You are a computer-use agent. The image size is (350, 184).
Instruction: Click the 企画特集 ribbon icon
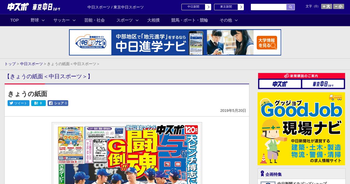[x=262, y=173]
